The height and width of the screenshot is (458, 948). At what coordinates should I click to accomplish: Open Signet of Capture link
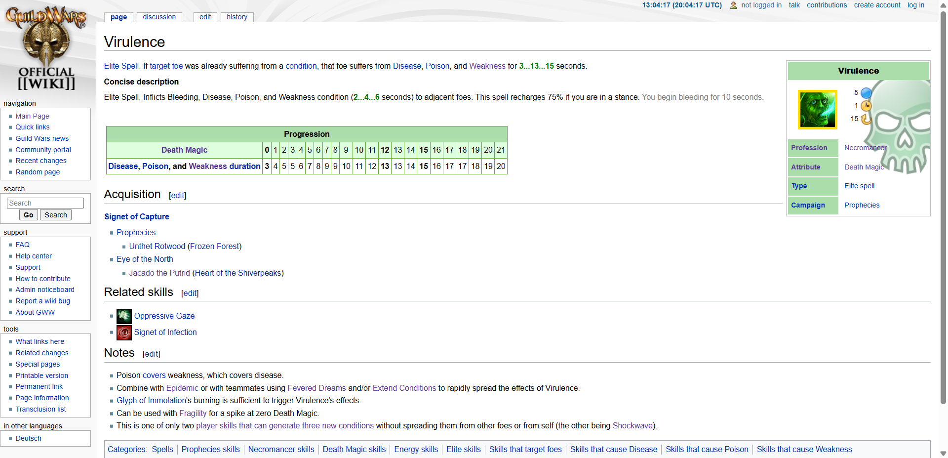click(137, 216)
